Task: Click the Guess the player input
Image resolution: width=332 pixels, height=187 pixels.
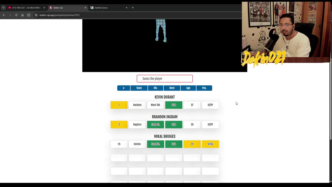Action: coord(165,78)
